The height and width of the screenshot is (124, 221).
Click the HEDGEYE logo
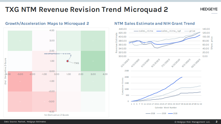tap(209, 9)
